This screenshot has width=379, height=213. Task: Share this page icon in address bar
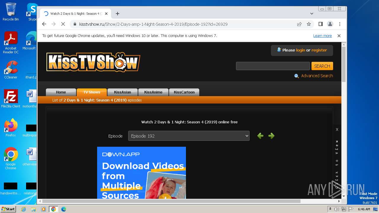click(299, 24)
